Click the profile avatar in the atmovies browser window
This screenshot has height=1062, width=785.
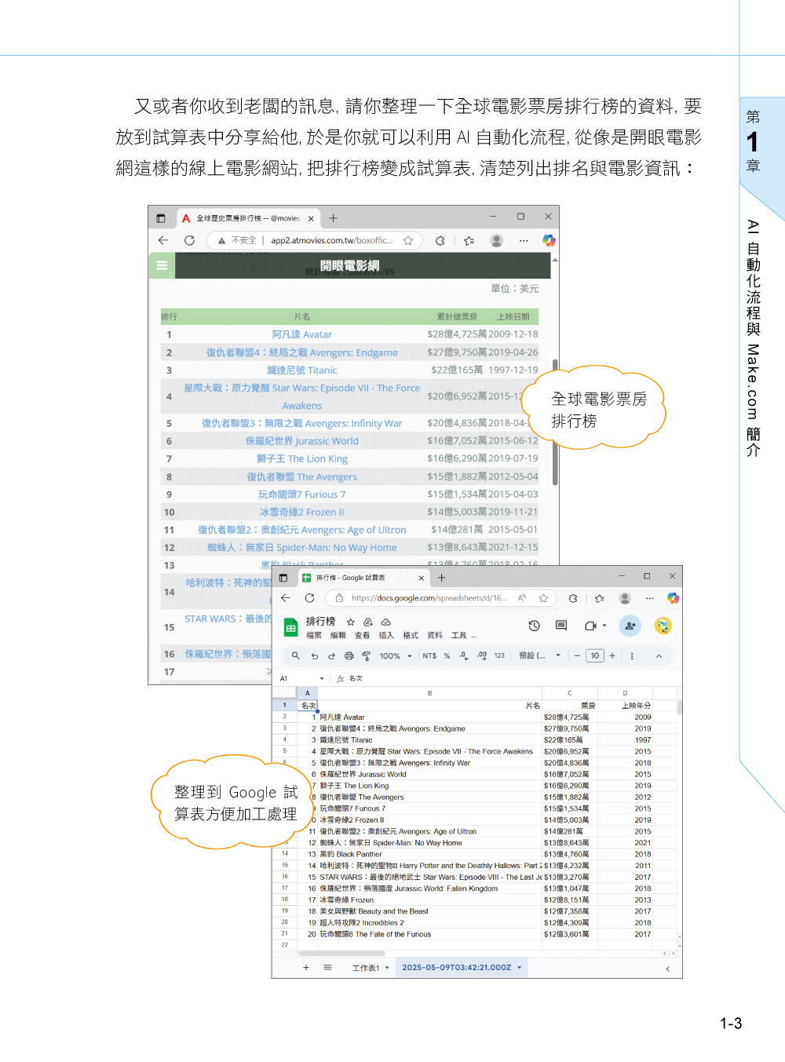[x=496, y=240]
